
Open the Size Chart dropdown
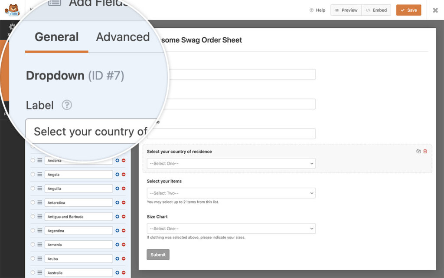[x=230, y=228]
